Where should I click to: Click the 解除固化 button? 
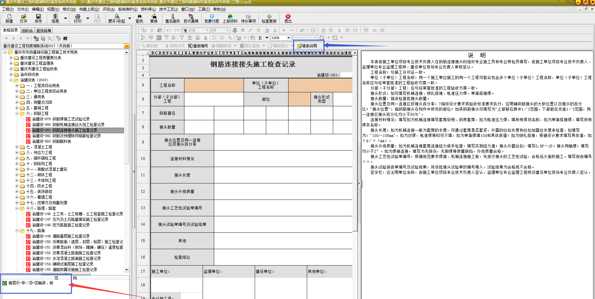278,46
